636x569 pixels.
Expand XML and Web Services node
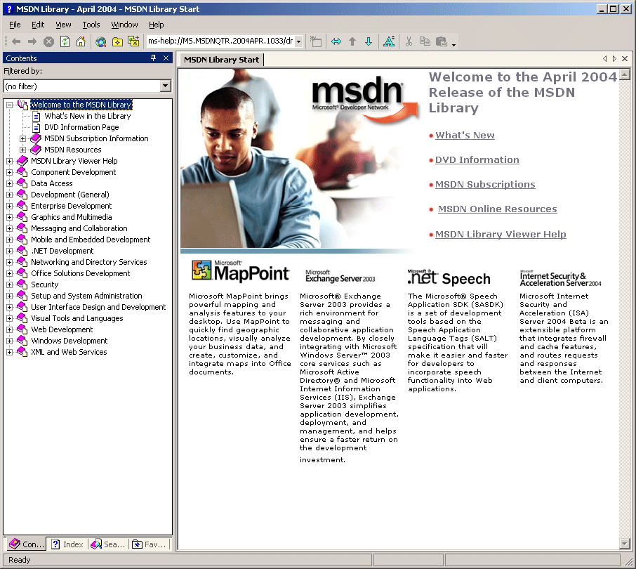tap(9, 352)
